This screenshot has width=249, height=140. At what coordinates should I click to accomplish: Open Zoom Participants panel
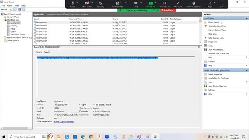coord(117,4)
